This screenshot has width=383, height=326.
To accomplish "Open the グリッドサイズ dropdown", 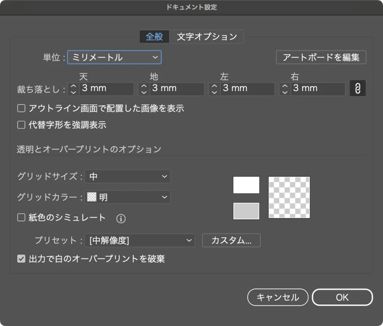I will [x=128, y=176].
